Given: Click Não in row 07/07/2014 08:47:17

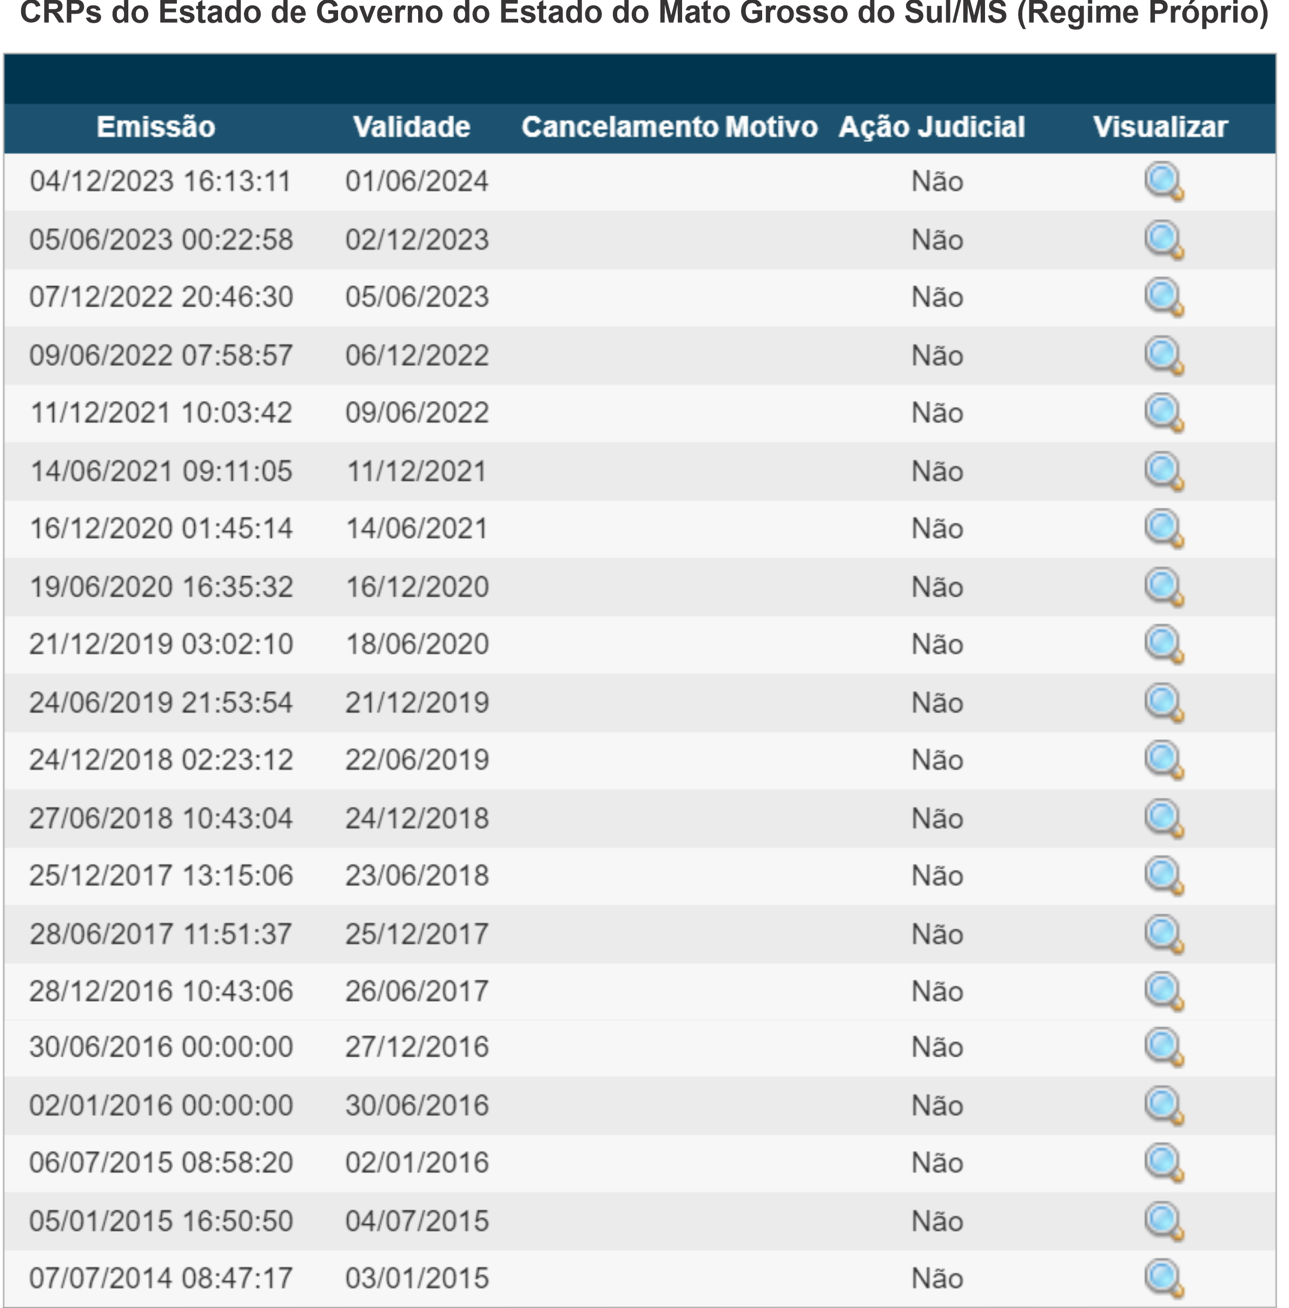Looking at the screenshot, I should [x=937, y=1279].
